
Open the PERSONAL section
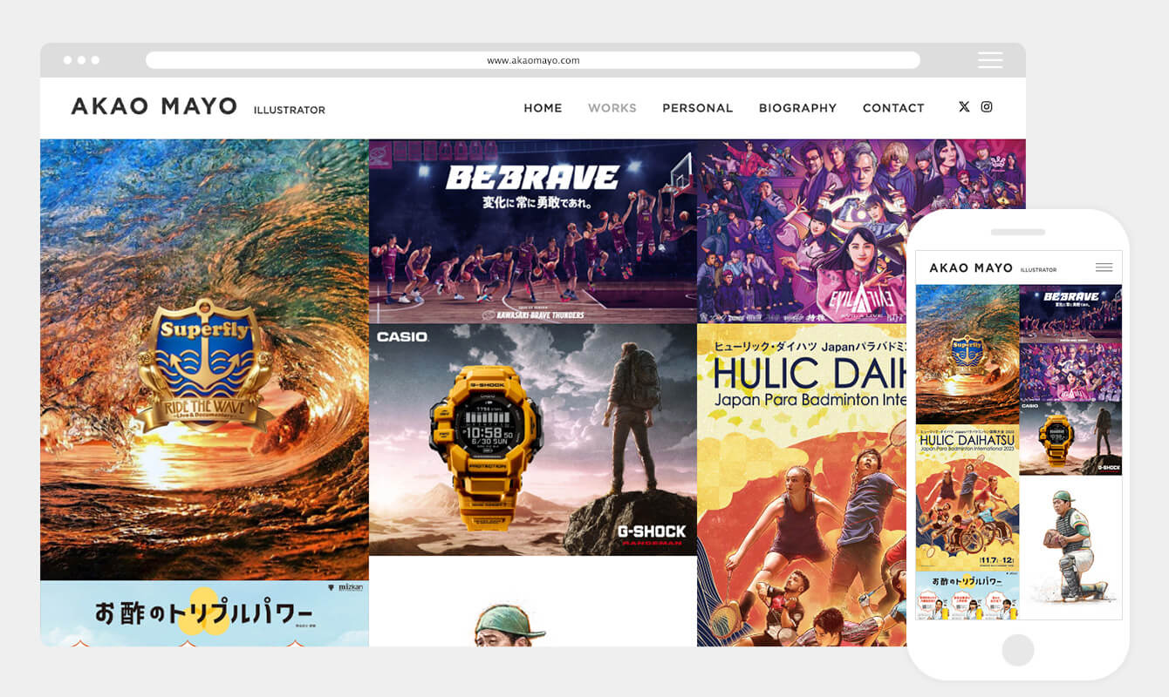tap(697, 108)
